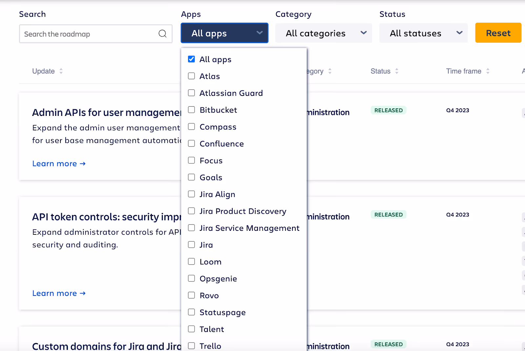Image resolution: width=525 pixels, height=351 pixels.
Task: Check the Confluence checkbox
Action: point(191,143)
